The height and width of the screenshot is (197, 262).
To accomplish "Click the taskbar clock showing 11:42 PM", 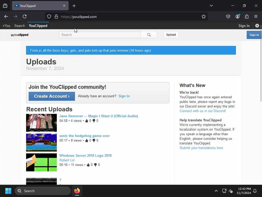I will point(244,191).
